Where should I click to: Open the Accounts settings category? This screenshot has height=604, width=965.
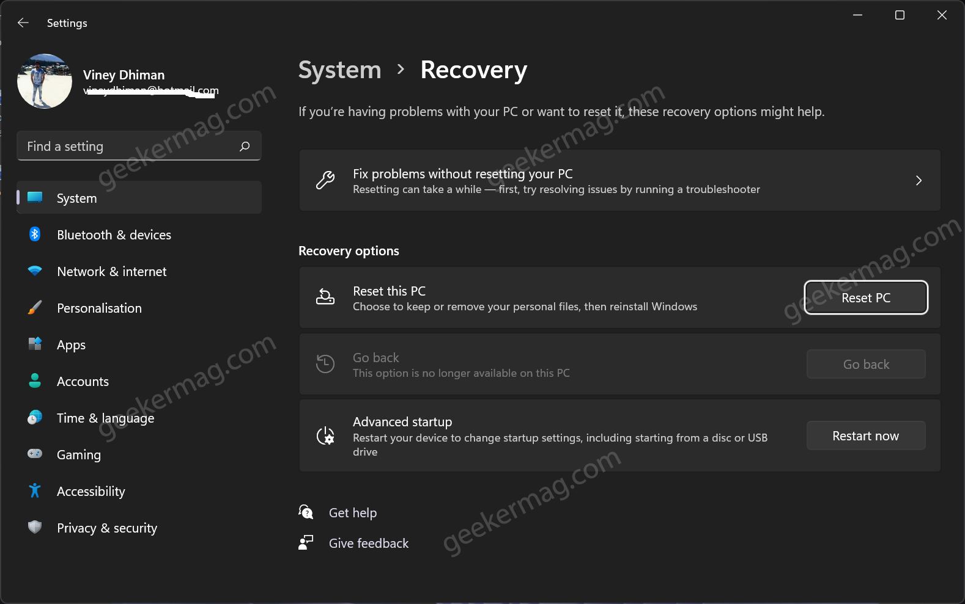pyautogui.click(x=139, y=381)
